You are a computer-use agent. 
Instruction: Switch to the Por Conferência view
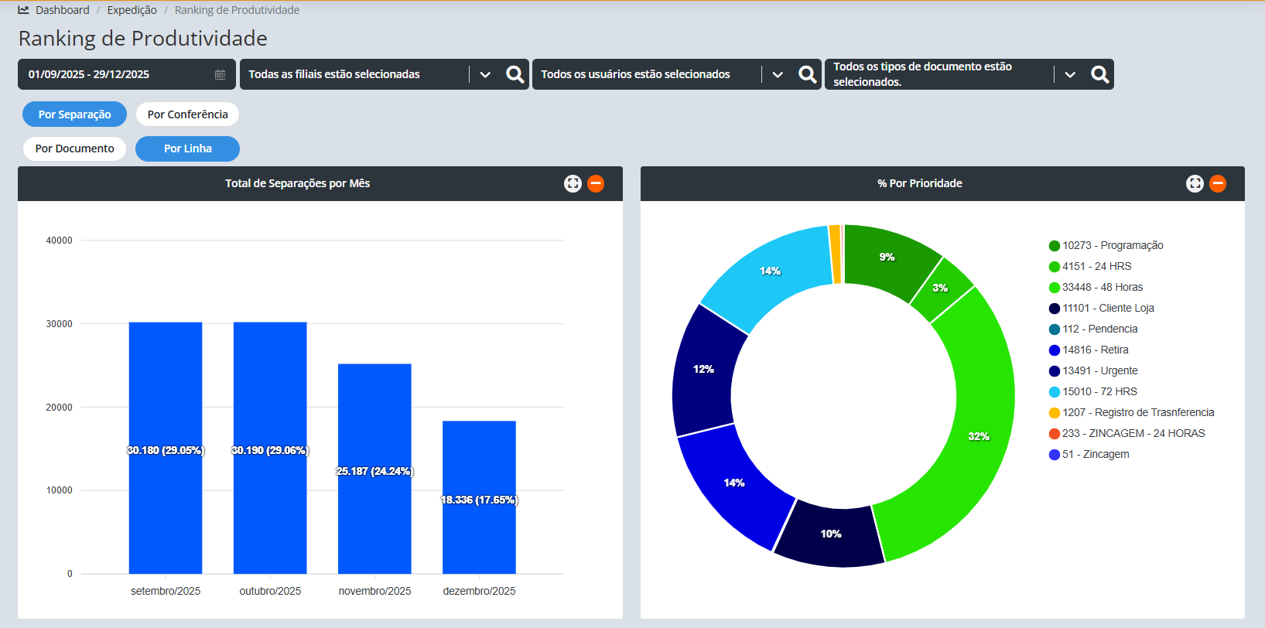click(187, 114)
